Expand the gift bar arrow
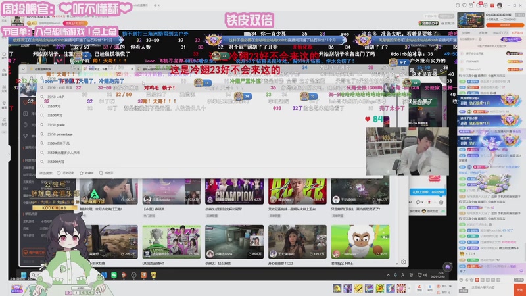This screenshot has width=526, height=296. [x=409, y=288]
